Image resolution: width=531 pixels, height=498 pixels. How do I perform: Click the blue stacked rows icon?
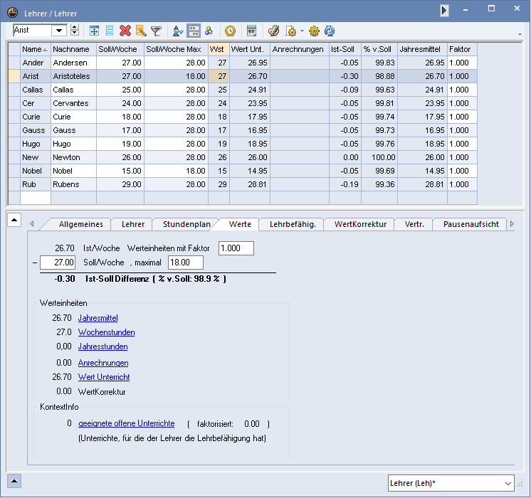point(110,31)
